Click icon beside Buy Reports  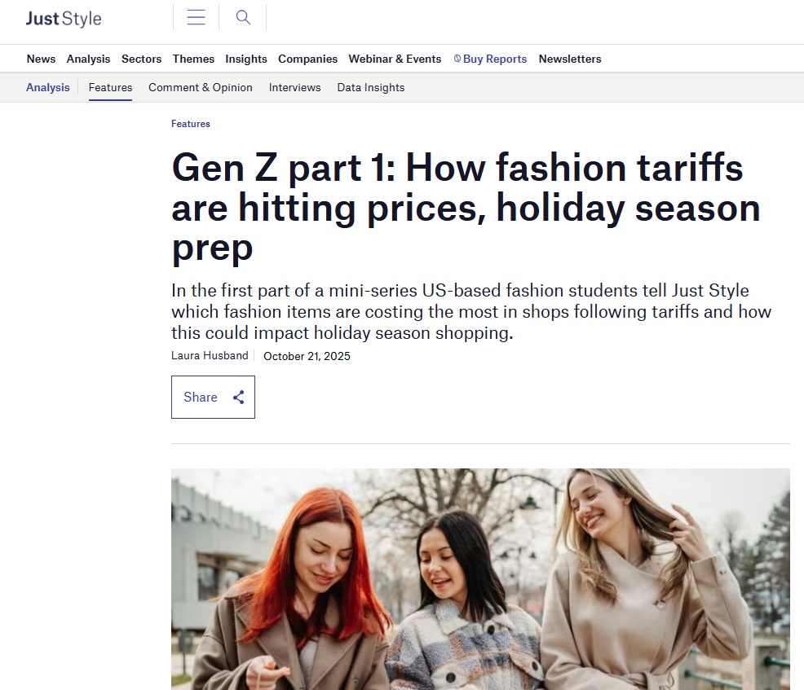(x=457, y=59)
